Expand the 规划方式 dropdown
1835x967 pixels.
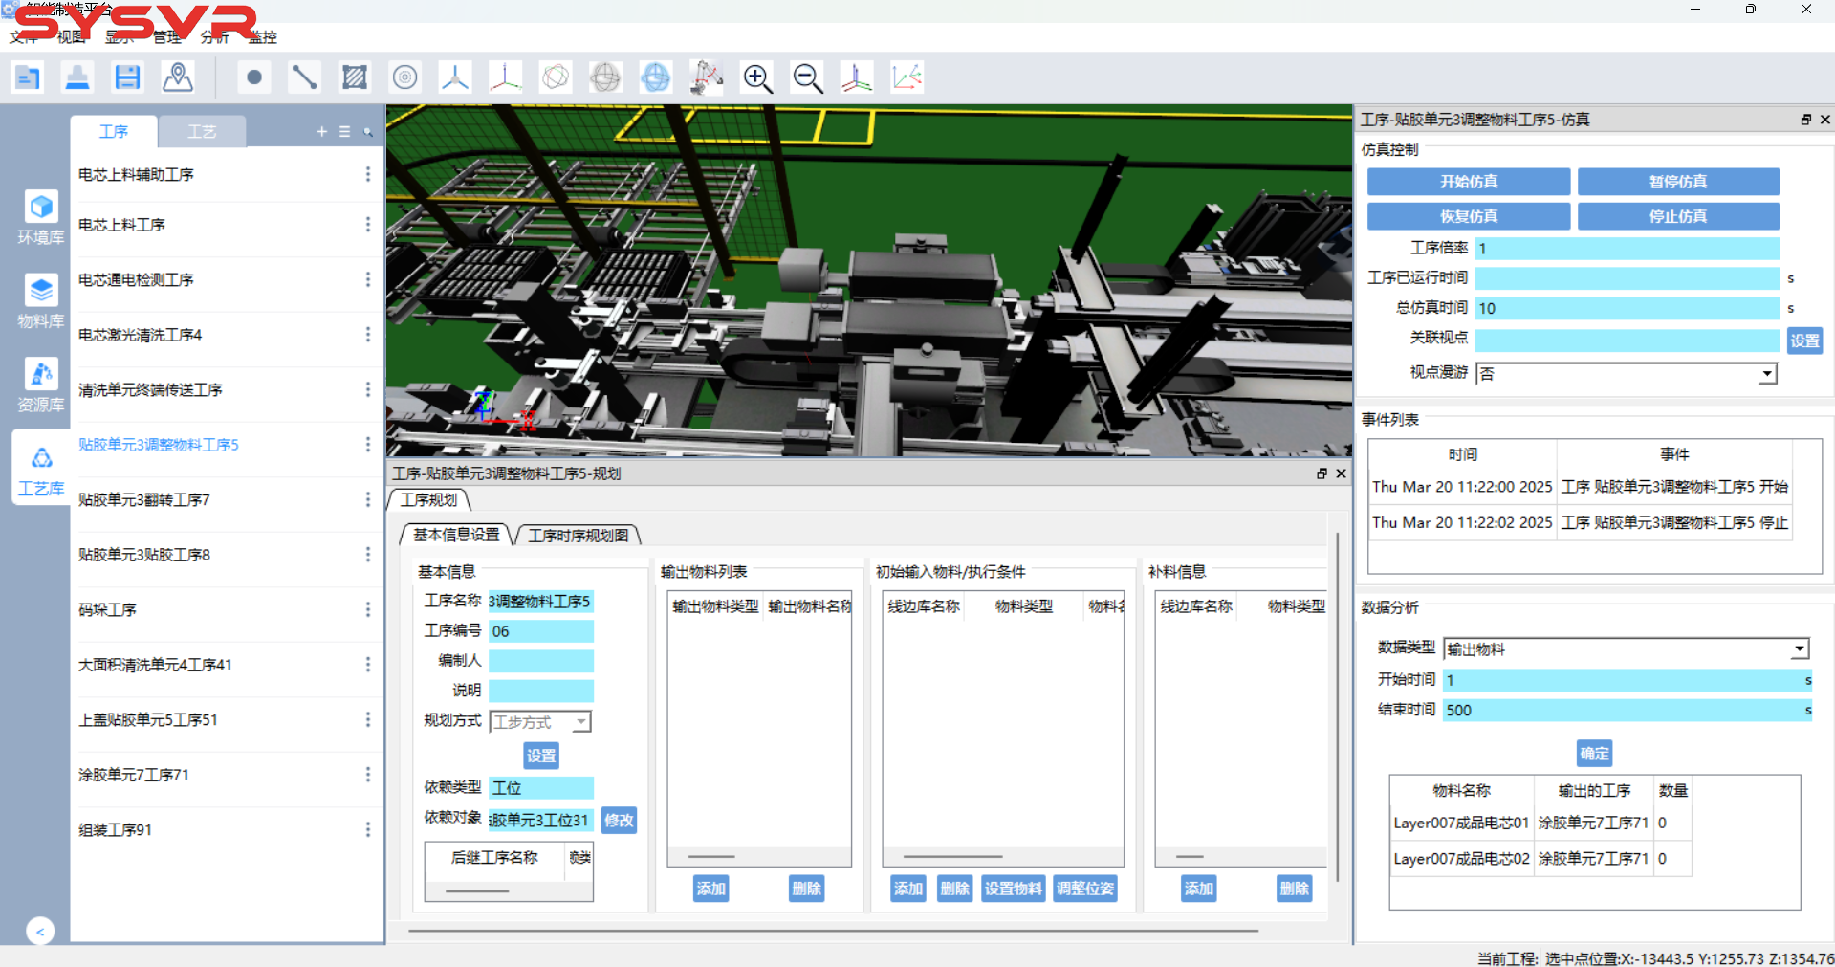click(x=581, y=722)
